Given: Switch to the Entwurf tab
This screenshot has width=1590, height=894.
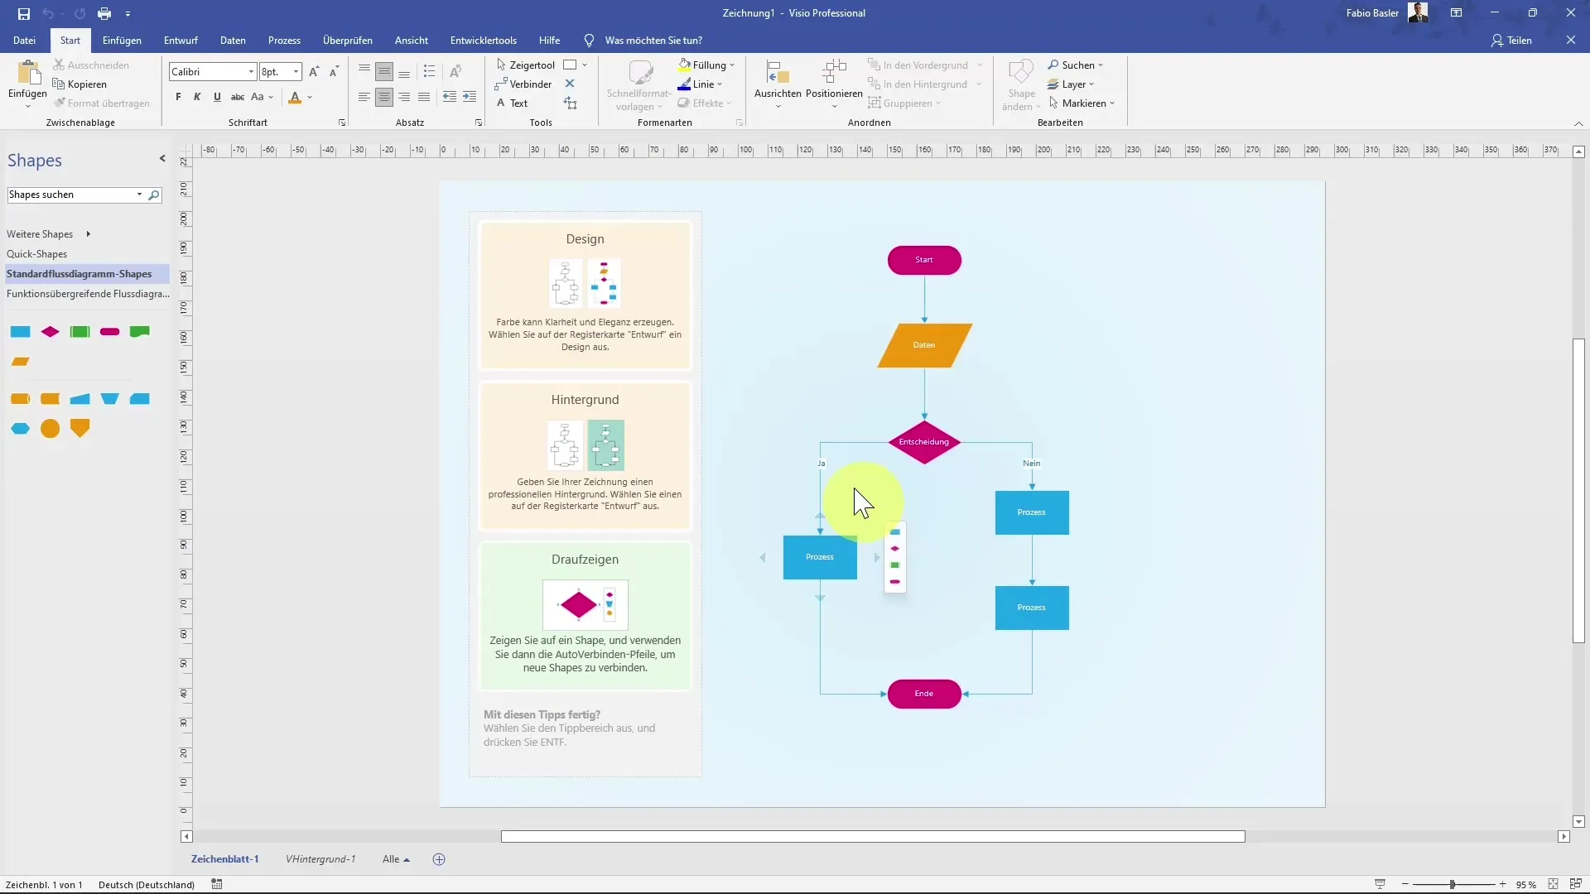Looking at the screenshot, I should click(181, 40).
